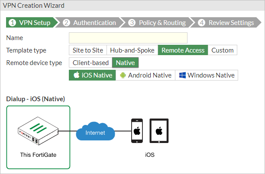Select Custom template type
Image resolution: width=265 pixels, height=174 pixels.
click(223, 50)
